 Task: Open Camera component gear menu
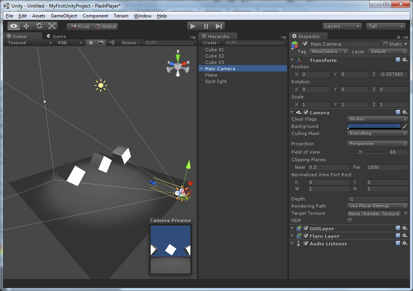click(405, 112)
